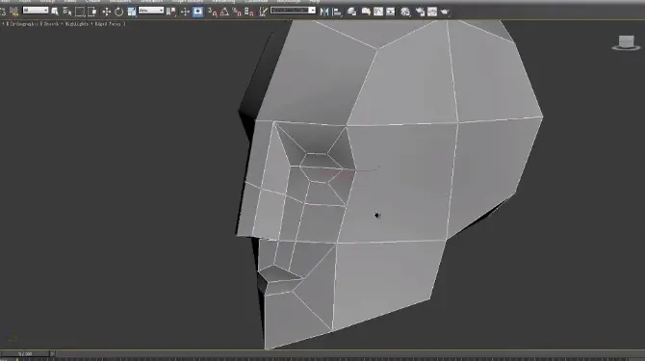The width and height of the screenshot is (645, 361).
Task: Toggle Window/Crossing selection mode
Action: point(91,12)
